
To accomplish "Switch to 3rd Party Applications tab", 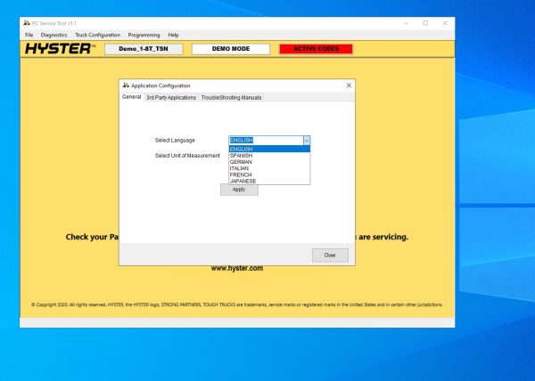I will point(171,98).
